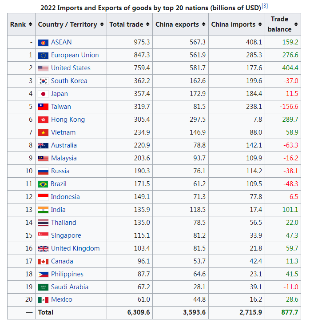
Task: Open the Brazil link
Action: [59, 184]
